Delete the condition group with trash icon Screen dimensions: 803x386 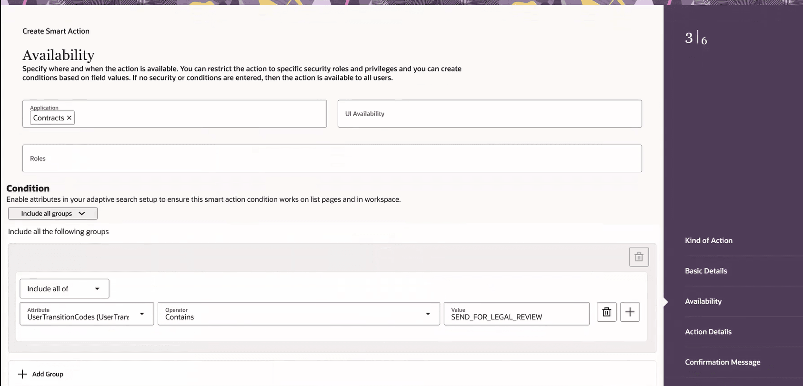pyautogui.click(x=639, y=257)
